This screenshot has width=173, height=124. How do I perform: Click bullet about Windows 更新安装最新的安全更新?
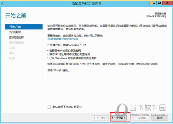[x=73, y=58]
